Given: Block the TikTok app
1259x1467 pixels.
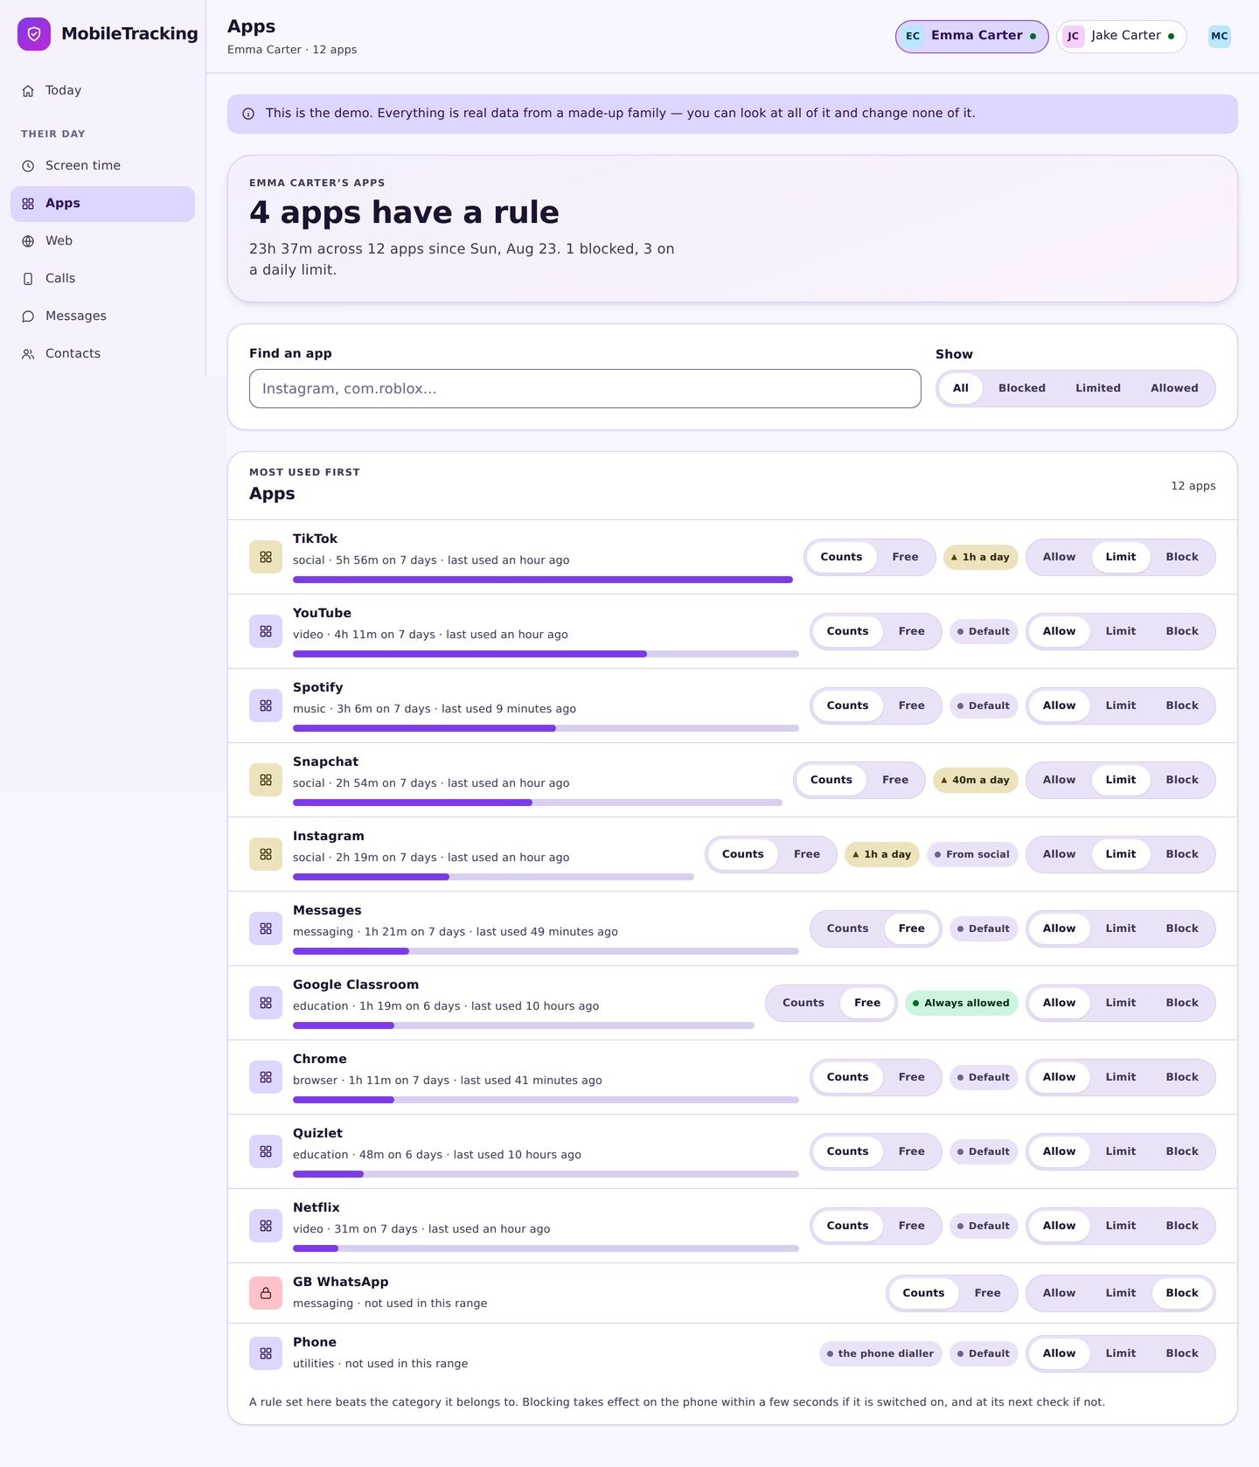Looking at the screenshot, I should click(x=1182, y=557).
